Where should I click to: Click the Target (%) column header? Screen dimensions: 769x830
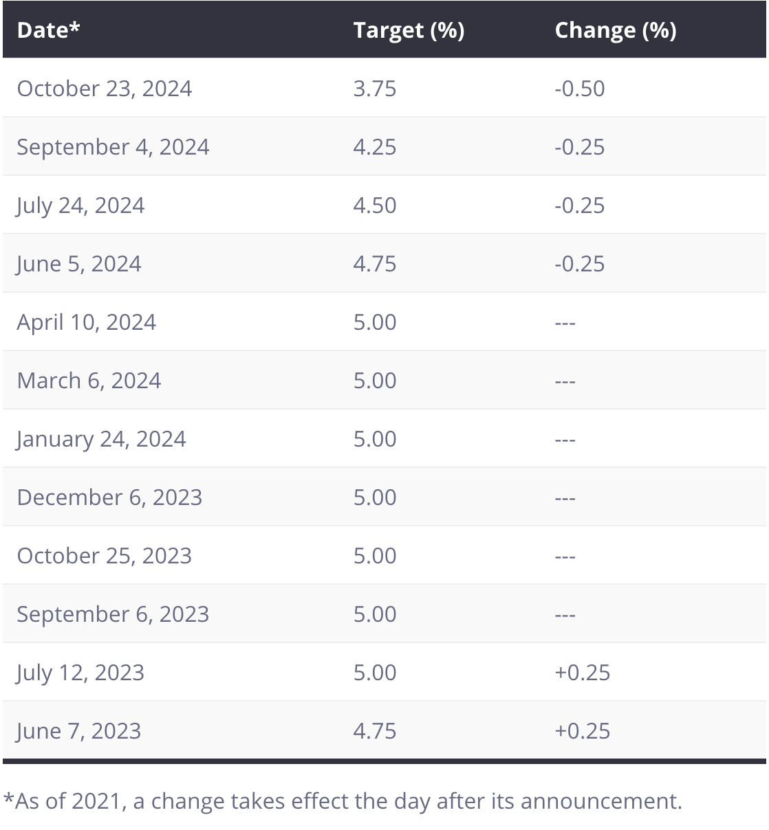click(x=409, y=30)
